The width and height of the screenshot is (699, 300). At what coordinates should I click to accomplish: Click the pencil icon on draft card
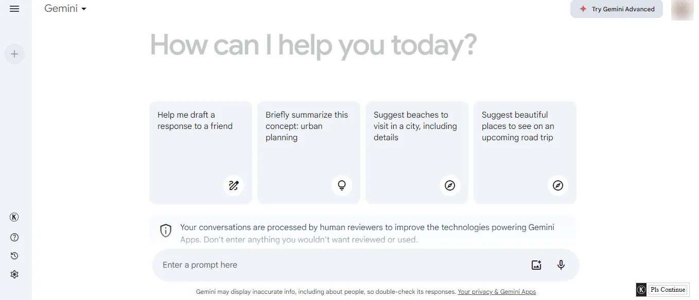(234, 185)
